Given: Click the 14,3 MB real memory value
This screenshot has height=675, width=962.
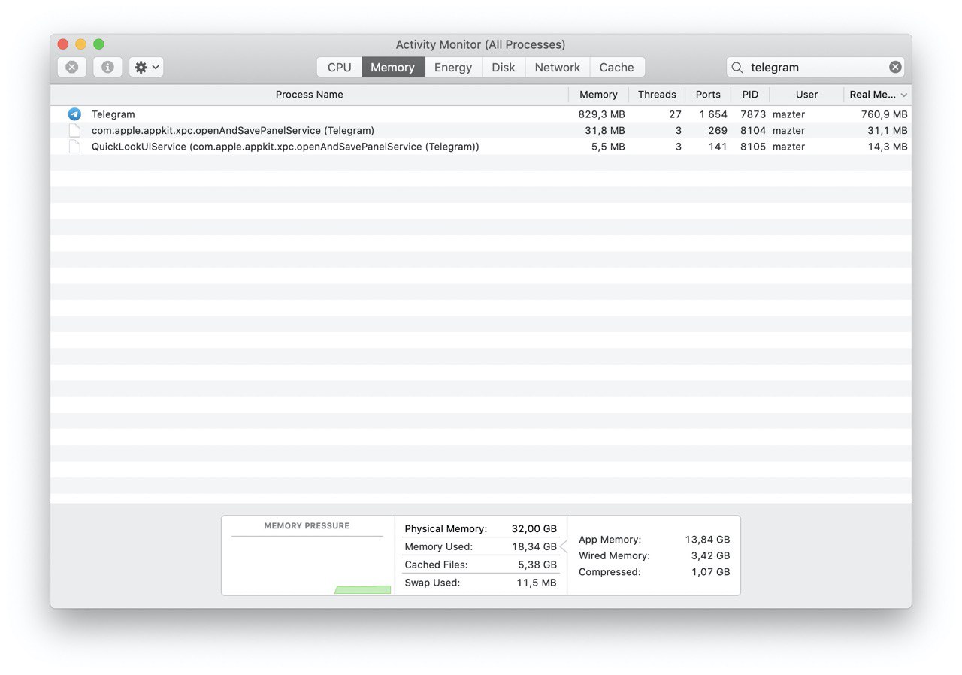Looking at the screenshot, I should (x=888, y=147).
